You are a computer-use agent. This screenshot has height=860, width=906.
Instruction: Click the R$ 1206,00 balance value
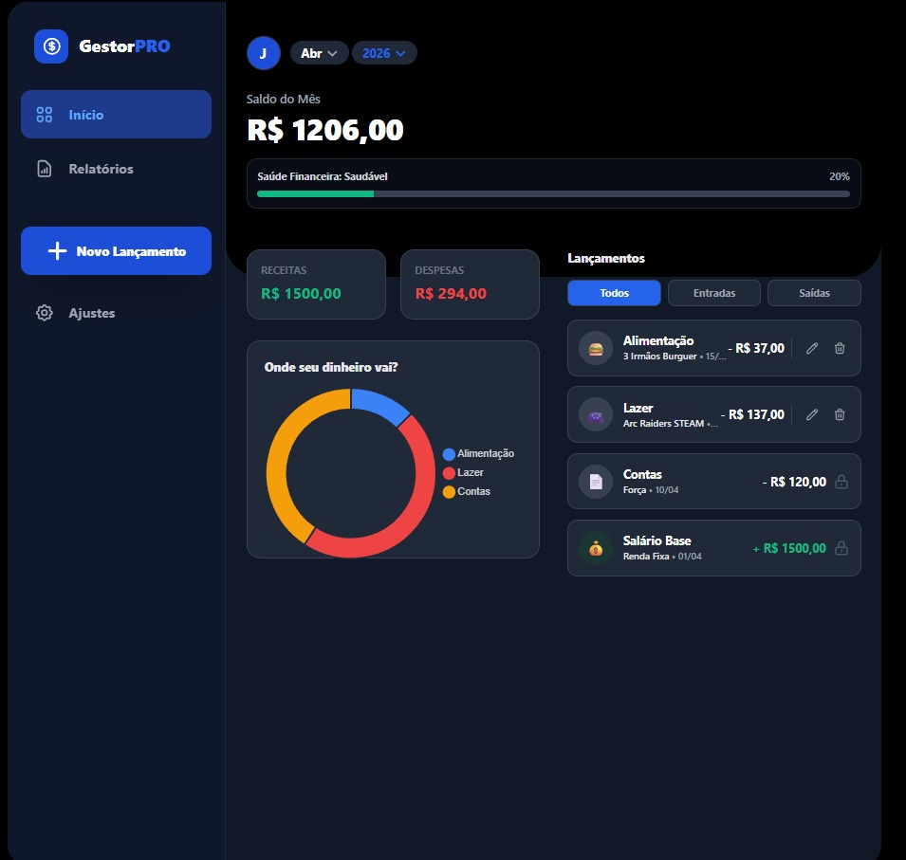click(325, 130)
